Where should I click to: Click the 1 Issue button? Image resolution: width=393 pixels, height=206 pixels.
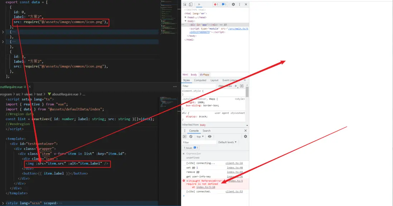pyautogui.click(x=191, y=148)
